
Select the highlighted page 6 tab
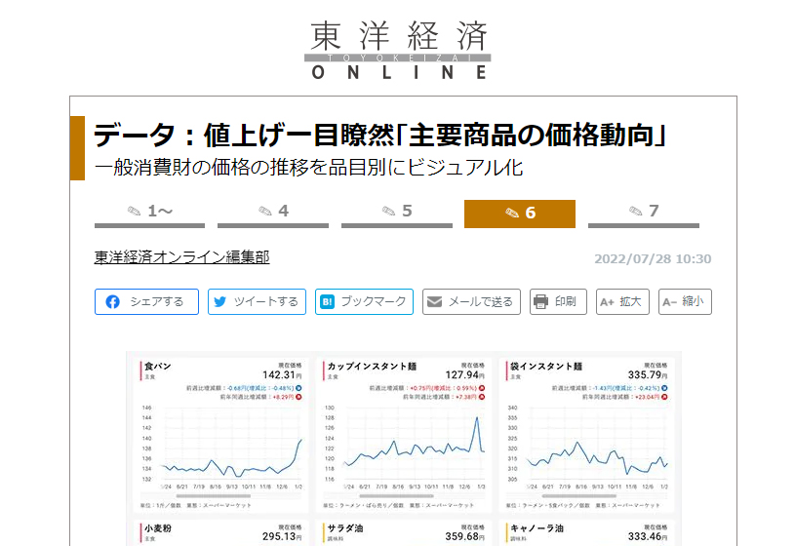(x=520, y=213)
